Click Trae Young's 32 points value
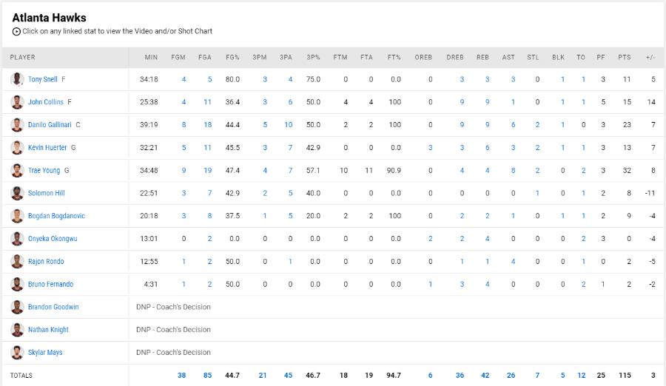Viewport: 666px width, 386px height. (x=627, y=170)
